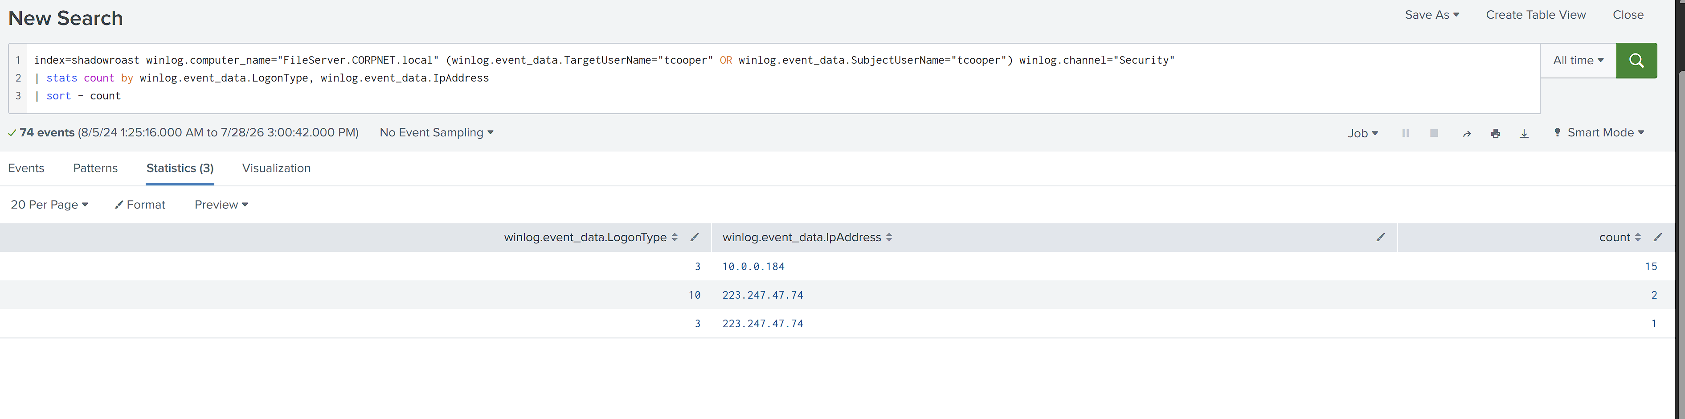This screenshot has width=1685, height=419.
Task: Open All time range picker
Action: (1579, 60)
